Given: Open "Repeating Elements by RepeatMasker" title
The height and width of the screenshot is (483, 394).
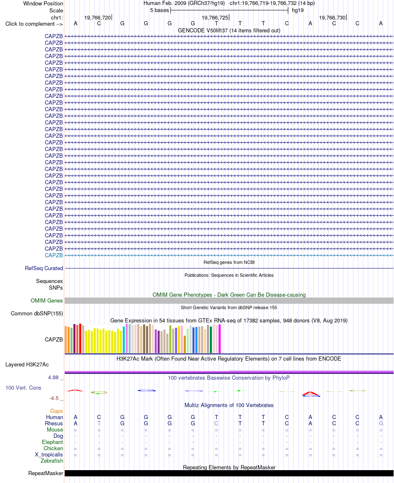Looking at the screenshot, I should 229,468.
